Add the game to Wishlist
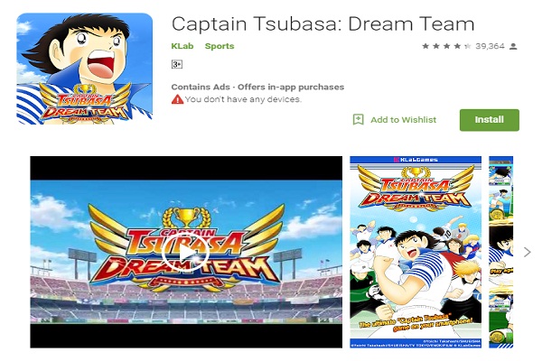Image resolution: width=542 pixels, height=361 pixels. pos(403,120)
